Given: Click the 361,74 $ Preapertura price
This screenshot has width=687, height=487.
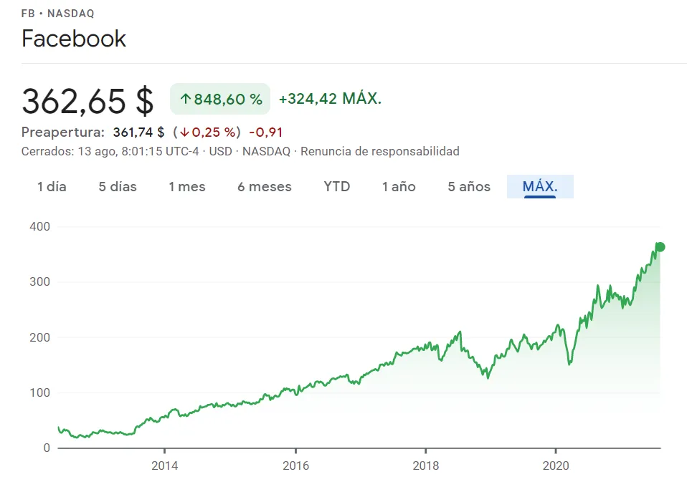Looking at the screenshot, I should click(x=138, y=132).
